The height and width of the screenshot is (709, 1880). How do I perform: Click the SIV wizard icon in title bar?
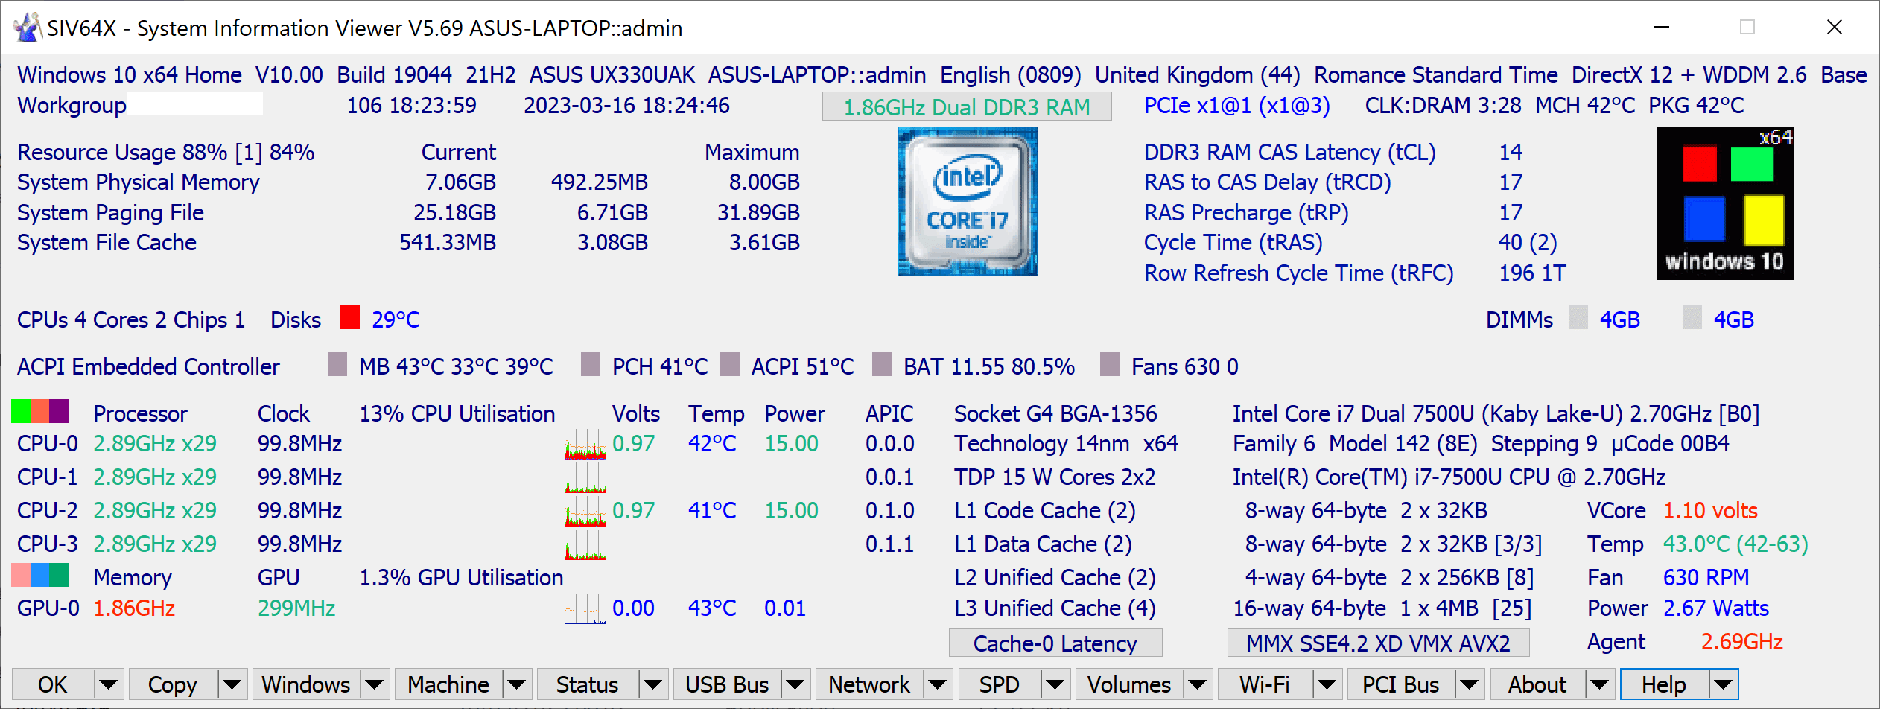coord(27,28)
